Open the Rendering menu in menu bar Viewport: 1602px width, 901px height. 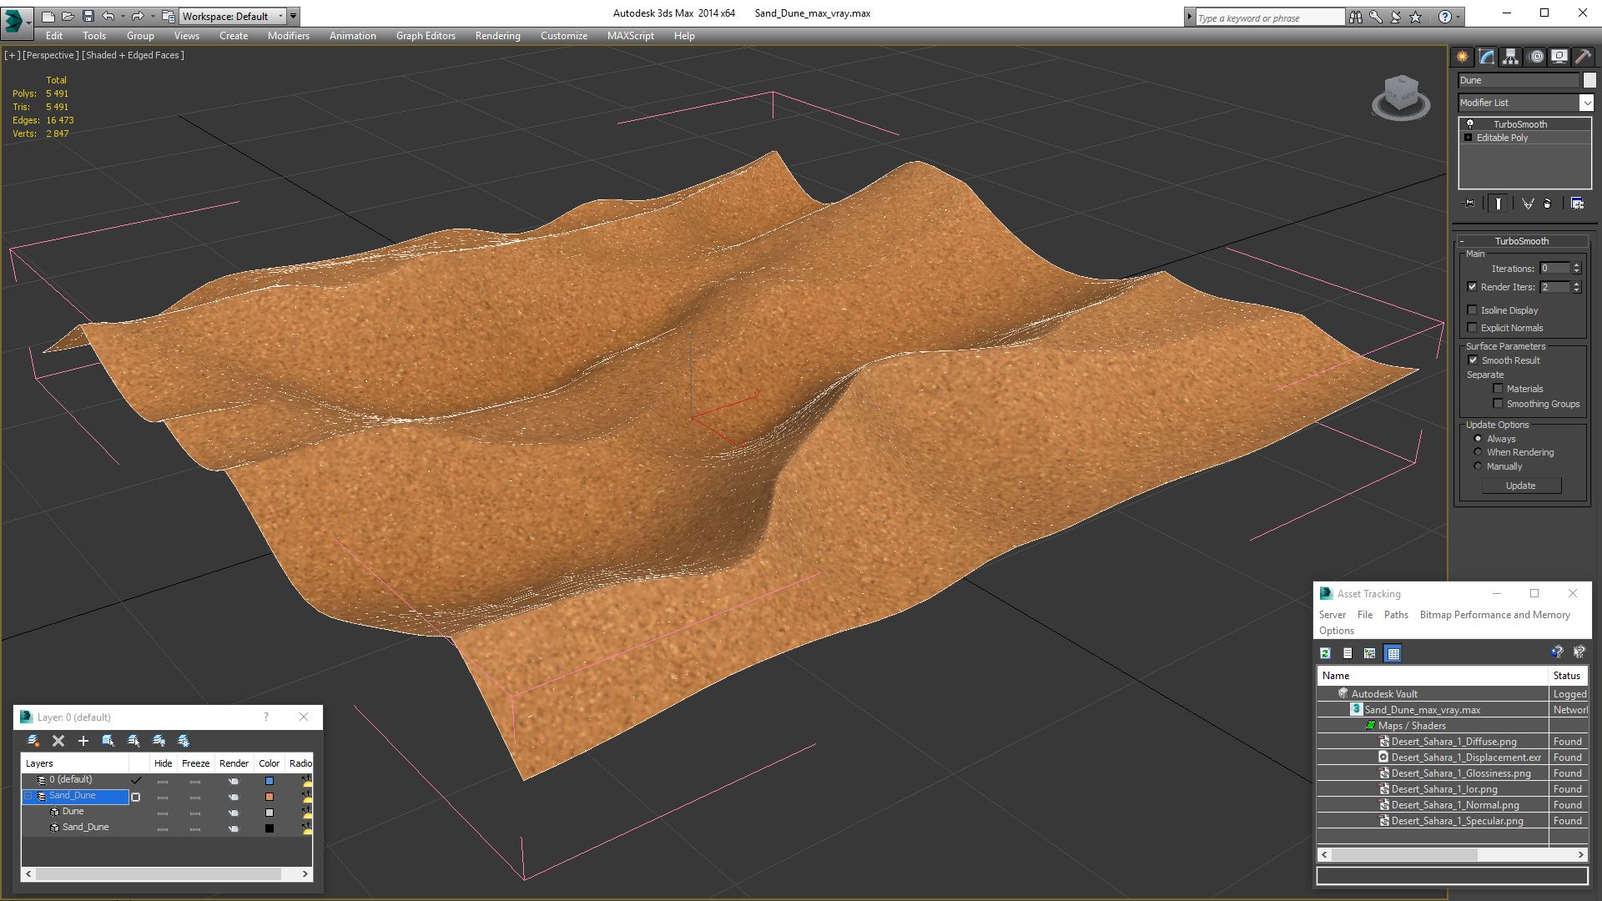click(x=497, y=35)
